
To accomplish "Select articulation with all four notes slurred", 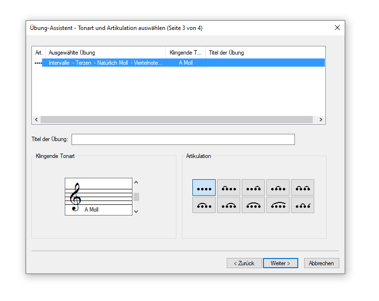I will [253, 205].
